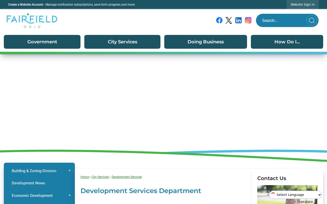327x204 pixels.
Task: Open the Government menu
Action: (42, 42)
